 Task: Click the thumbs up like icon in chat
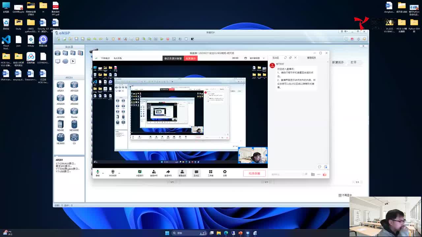pos(325,174)
